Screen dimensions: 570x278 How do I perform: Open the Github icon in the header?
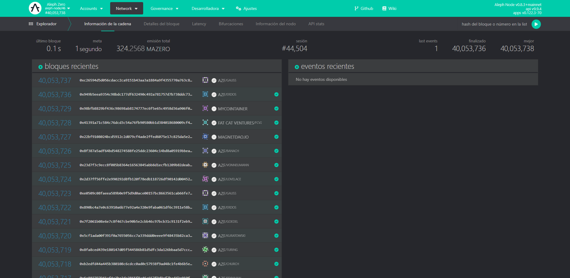pyautogui.click(x=356, y=8)
